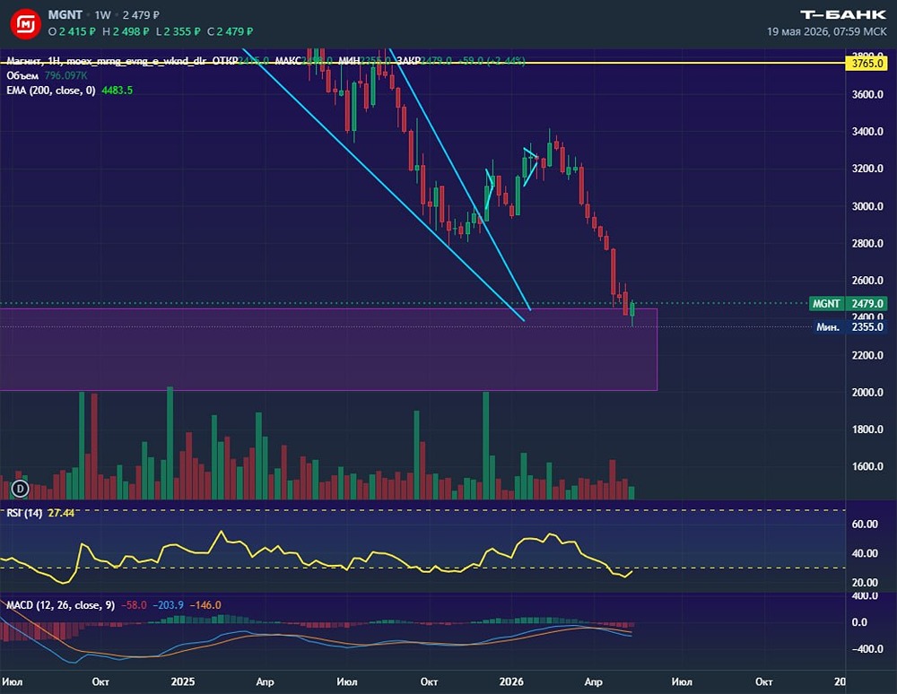Click the red Magnit logo icon
The height and width of the screenshot is (694, 897).
click(x=25, y=24)
